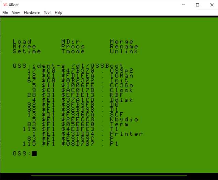Click the 'OS9p2' module name
The height and width of the screenshot is (180, 218).
pos(122,71)
